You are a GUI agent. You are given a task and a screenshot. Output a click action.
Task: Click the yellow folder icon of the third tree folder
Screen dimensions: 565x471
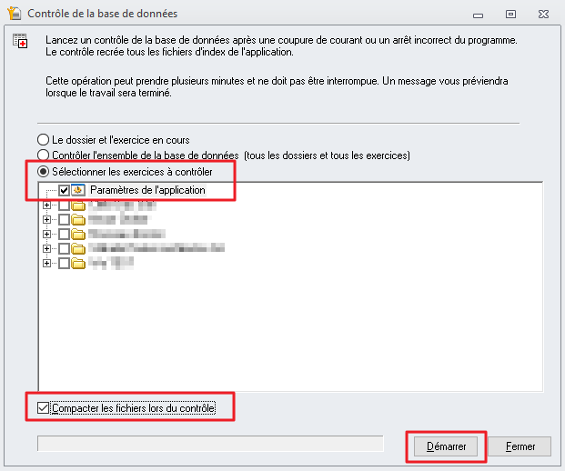(x=78, y=234)
